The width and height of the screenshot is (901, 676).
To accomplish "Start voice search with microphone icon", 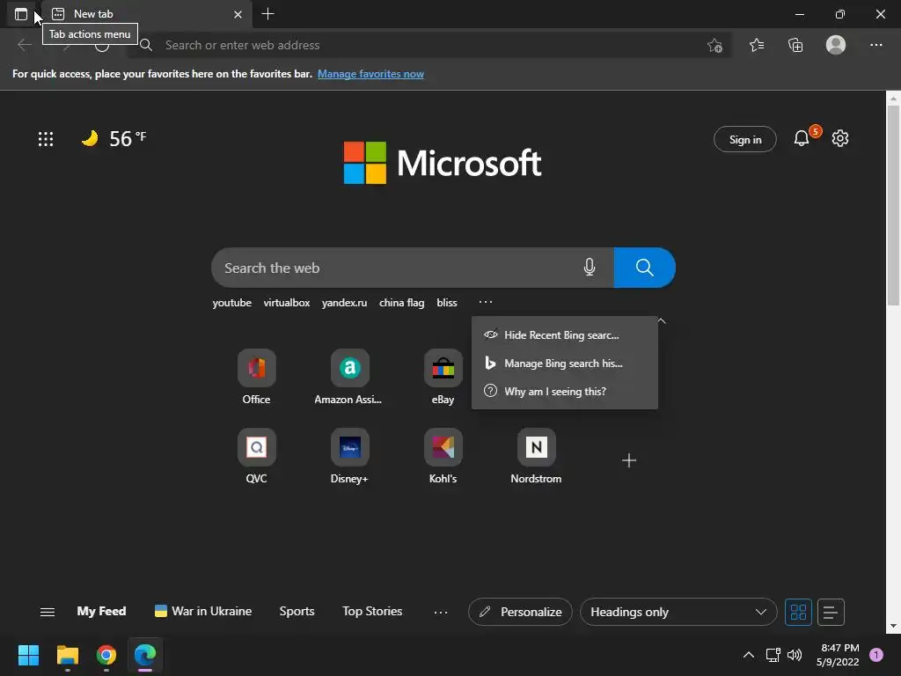I will click(x=590, y=268).
